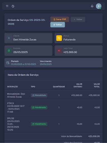Select the Mensalidade type badge
107x143 pixels.
39,95
